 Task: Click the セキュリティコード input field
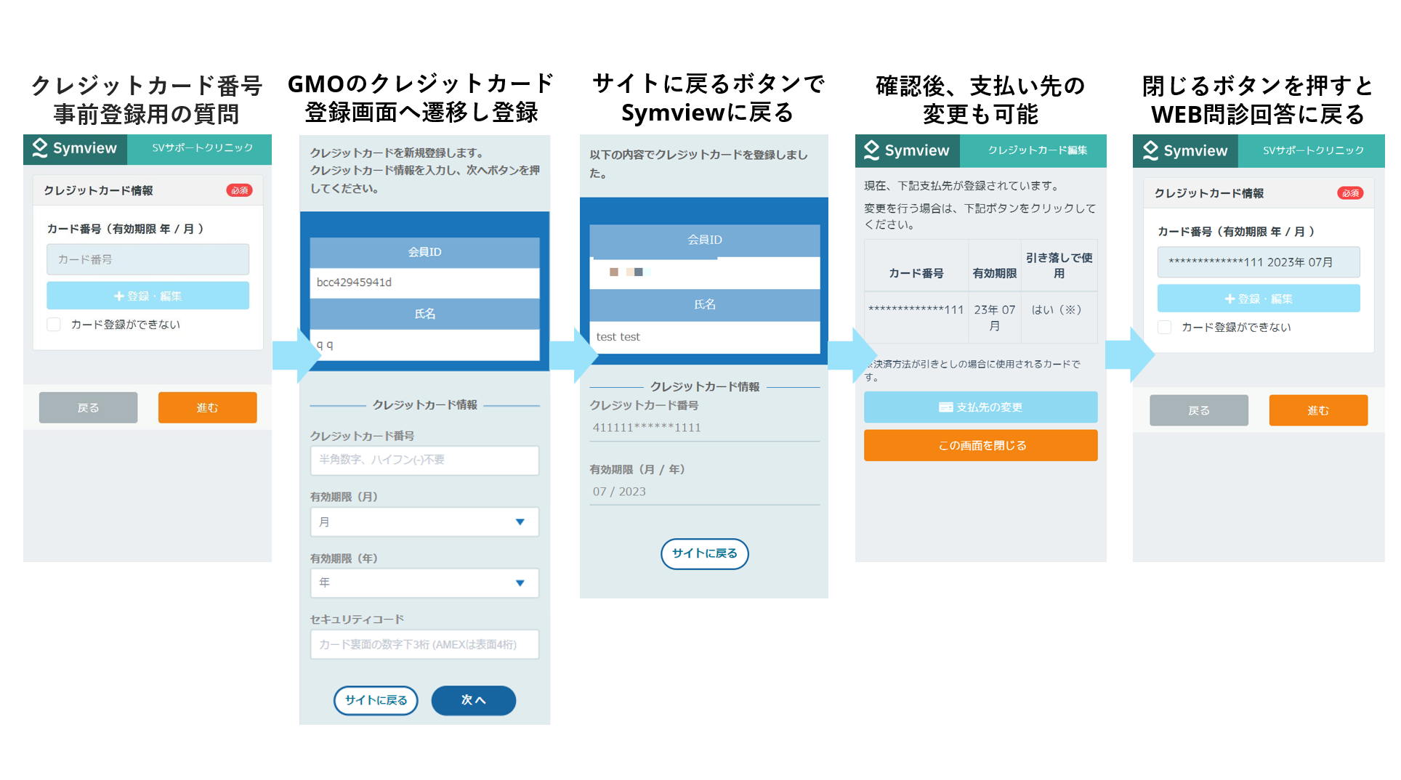click(x=424, y=645)
